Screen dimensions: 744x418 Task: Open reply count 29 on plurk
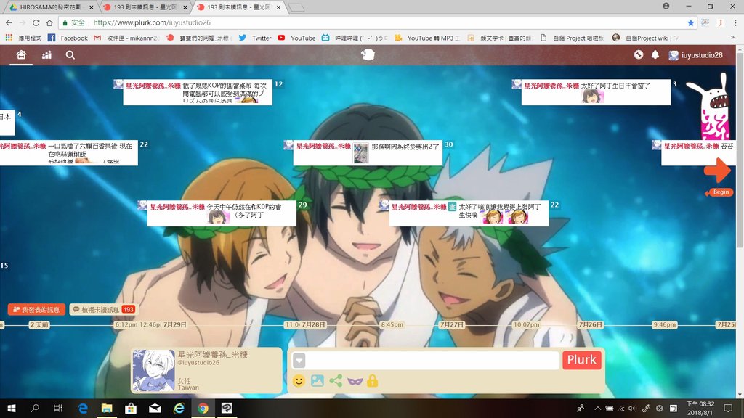[302, 205]
